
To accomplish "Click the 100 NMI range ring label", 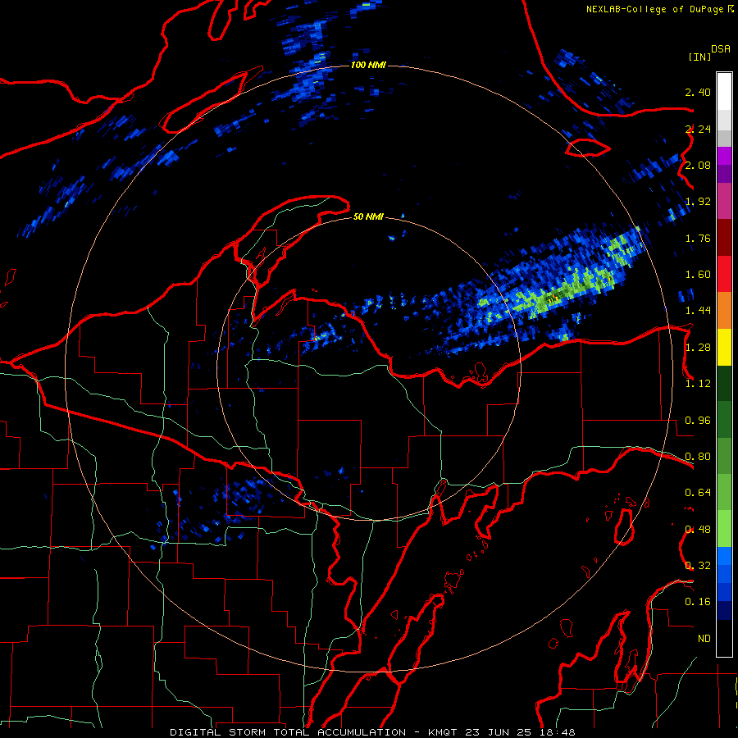I will [368, 65].
